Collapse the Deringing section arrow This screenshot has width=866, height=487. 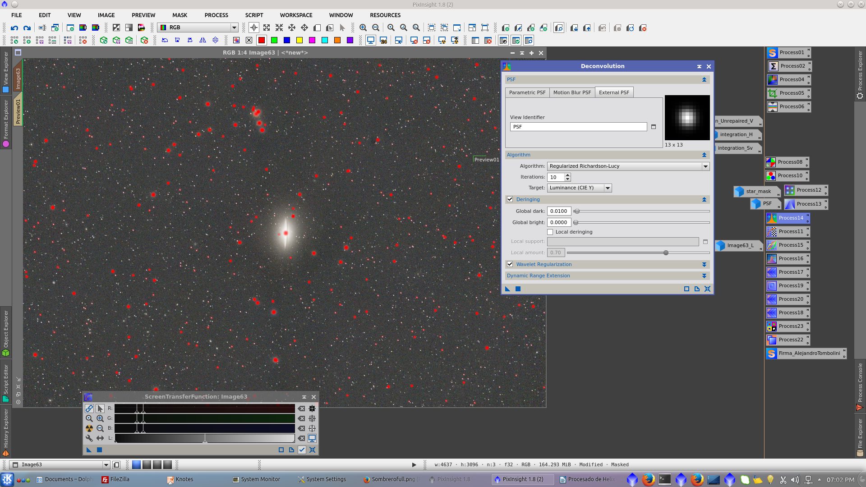click(x=704, y=199)
